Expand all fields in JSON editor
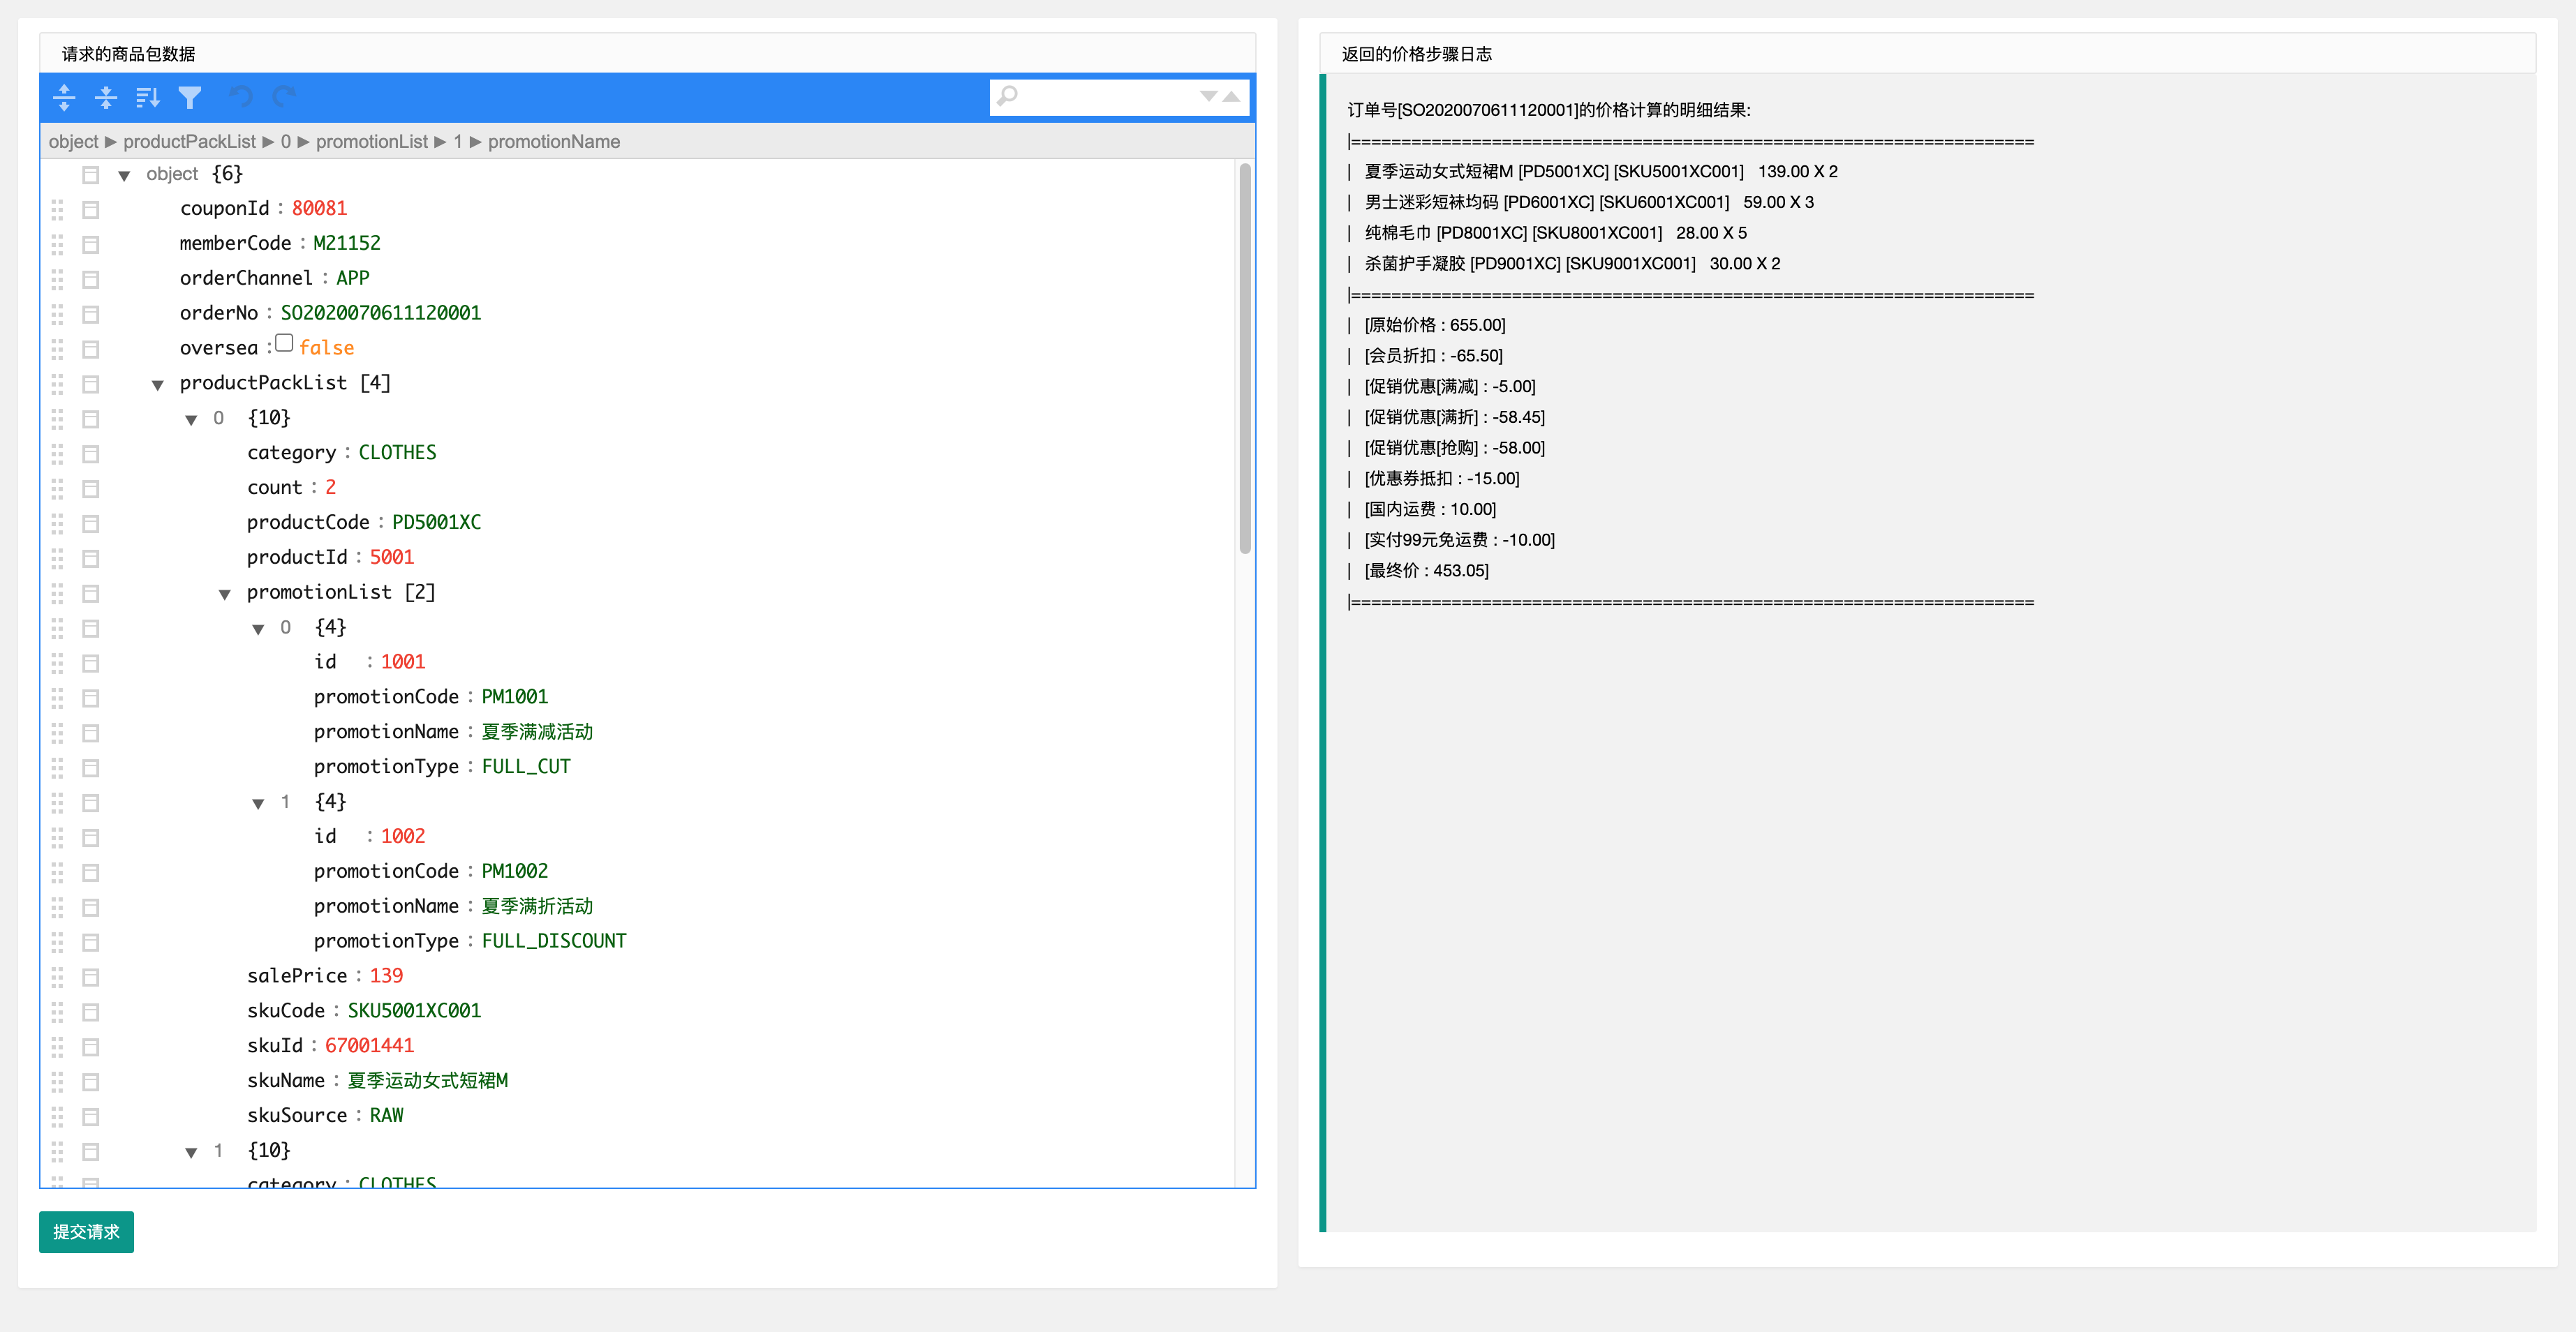The width and height of the screenshot is (2576, 1332). click(x=64, y=97)
